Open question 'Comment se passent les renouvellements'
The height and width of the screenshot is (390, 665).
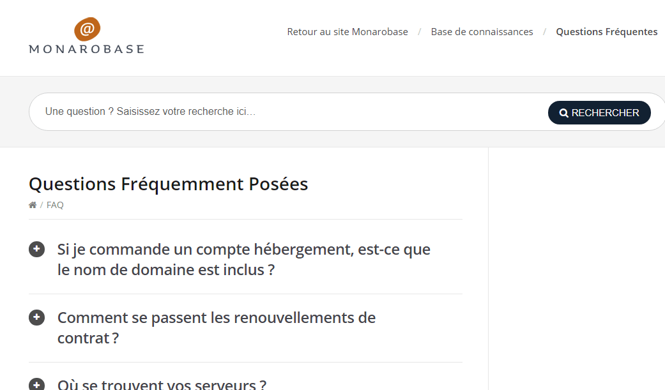tap(217, 327)
